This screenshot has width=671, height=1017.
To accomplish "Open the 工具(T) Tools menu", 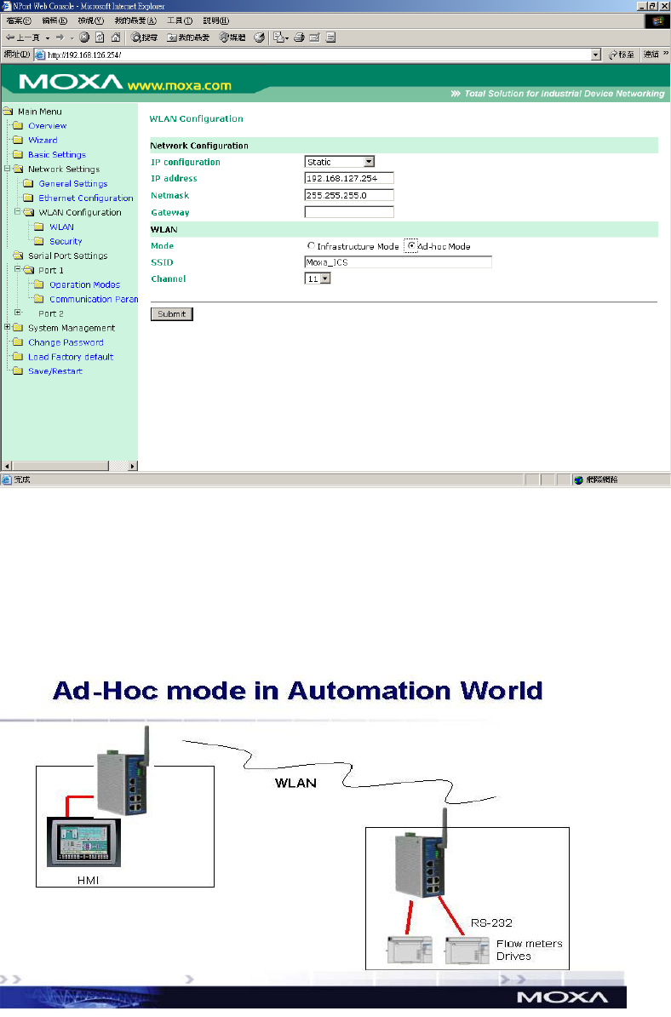I will click(180, 20).
